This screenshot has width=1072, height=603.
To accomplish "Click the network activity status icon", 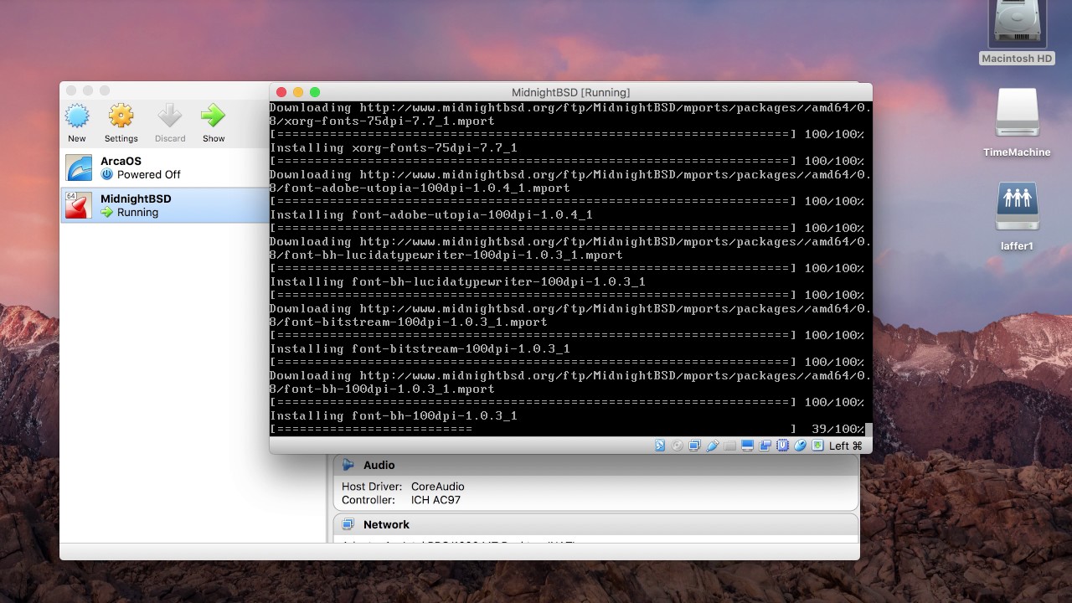I will click(694, 446).
